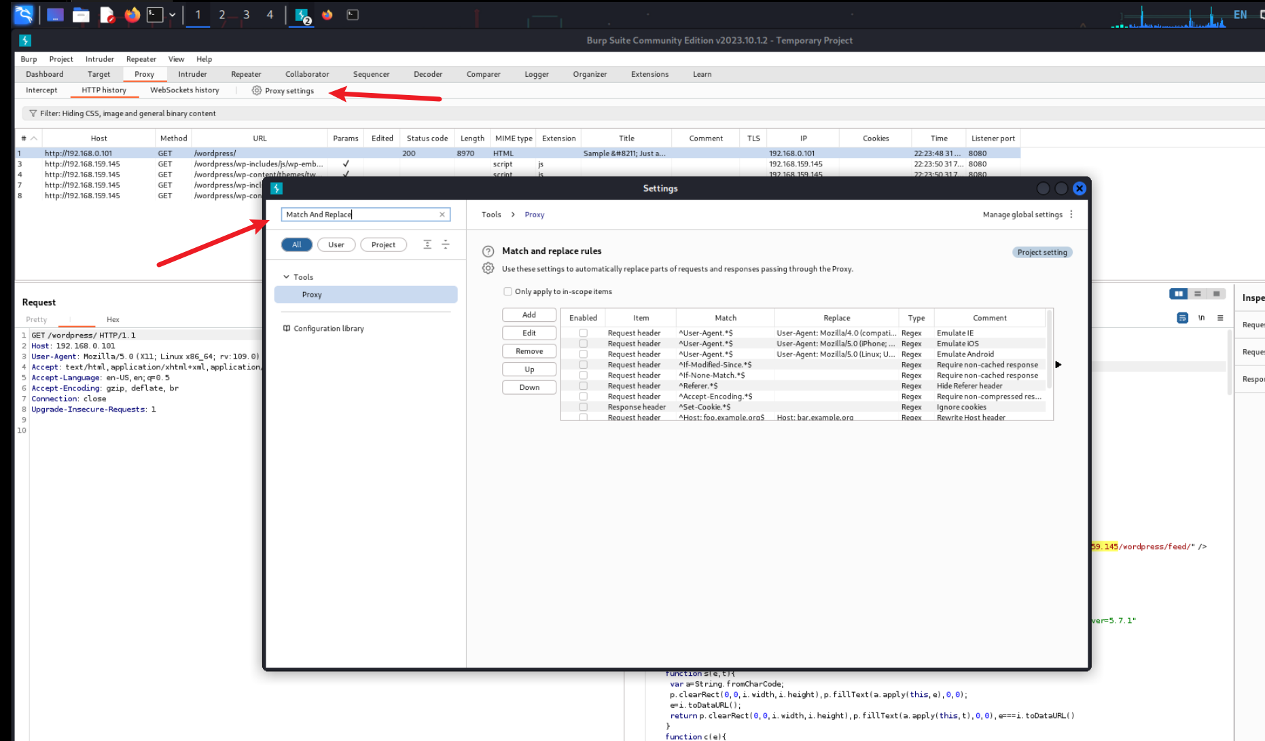
Task: Click the rules table vertical scrollbar
Action: [x=1050, y=350]
